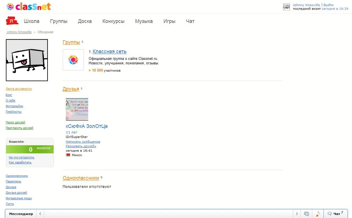Screen dimensions: 352x218
Task: Click 'GirlSuperStar' text
Action: click(x=76, y=137)
